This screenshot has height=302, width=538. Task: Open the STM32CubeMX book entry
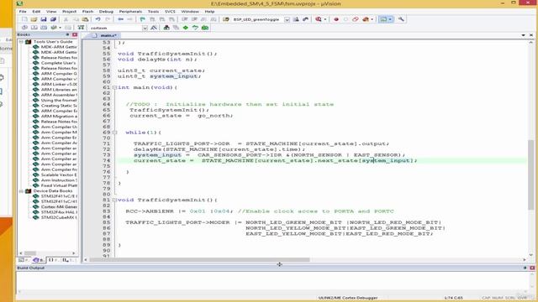(59, 217)
